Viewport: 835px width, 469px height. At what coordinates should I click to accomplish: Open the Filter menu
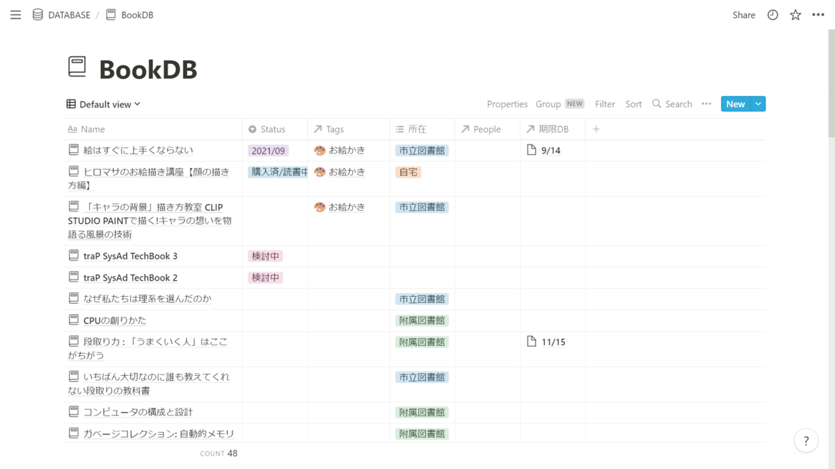click(x=605, y=104)
